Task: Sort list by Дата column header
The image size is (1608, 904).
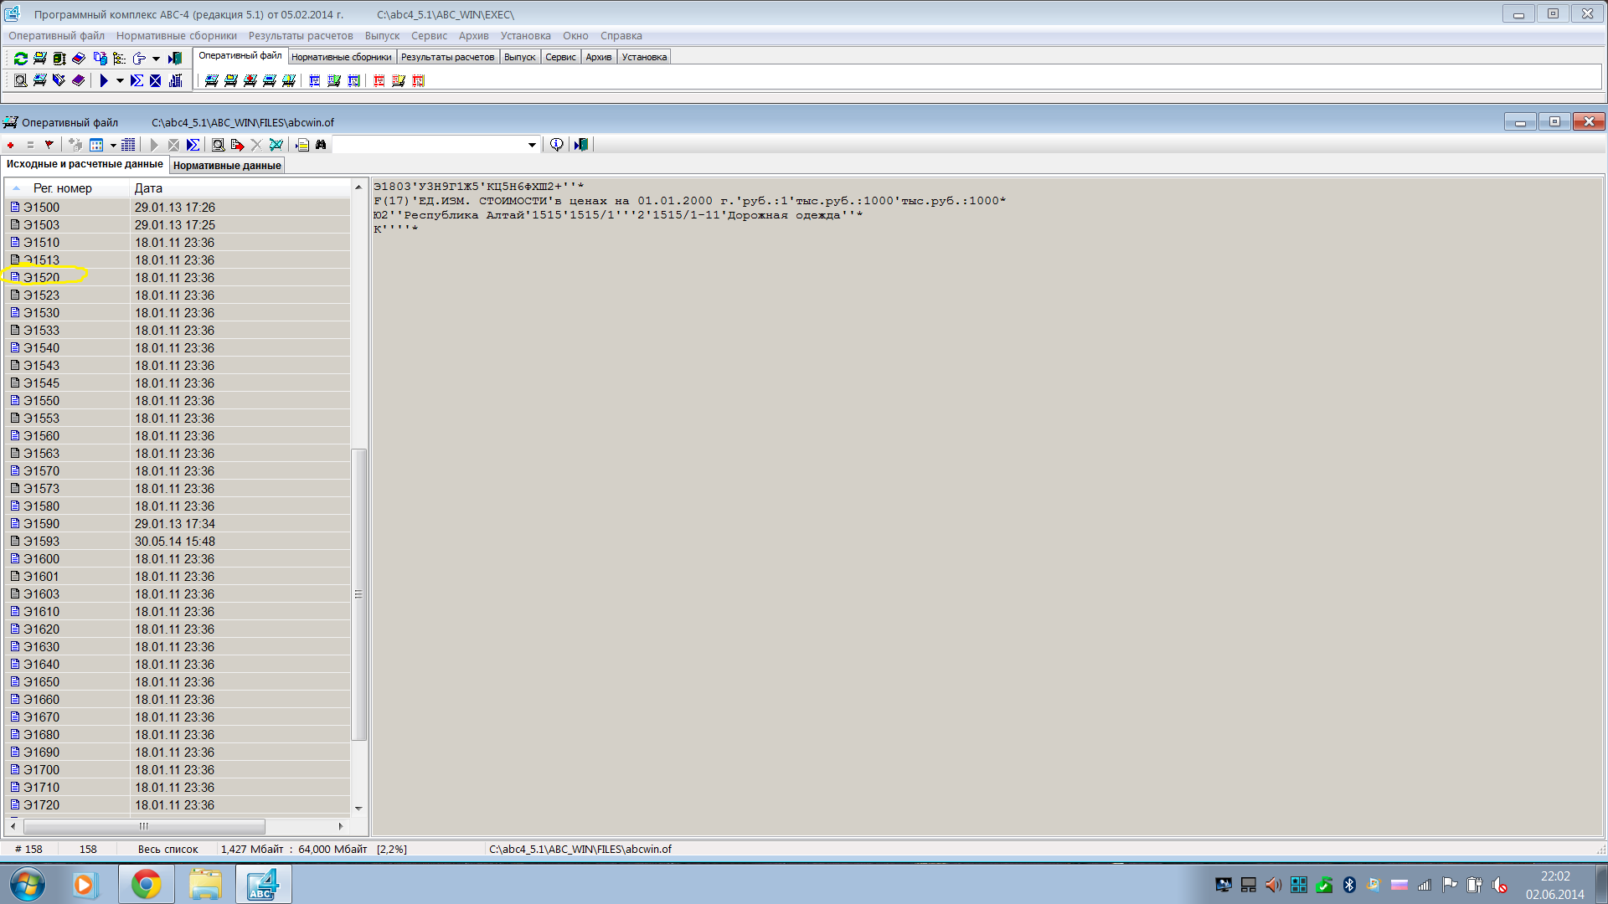Action: [149, 188]
